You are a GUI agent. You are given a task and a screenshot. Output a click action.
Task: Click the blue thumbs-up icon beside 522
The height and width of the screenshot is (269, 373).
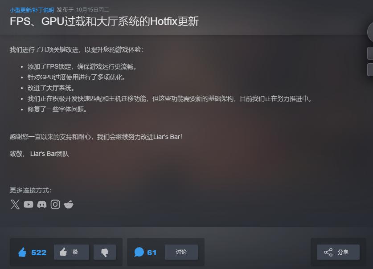tap(22, 252)
